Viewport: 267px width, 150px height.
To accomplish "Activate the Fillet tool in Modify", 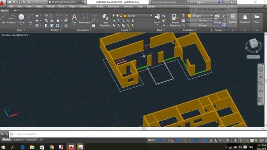I will [58, 20].
